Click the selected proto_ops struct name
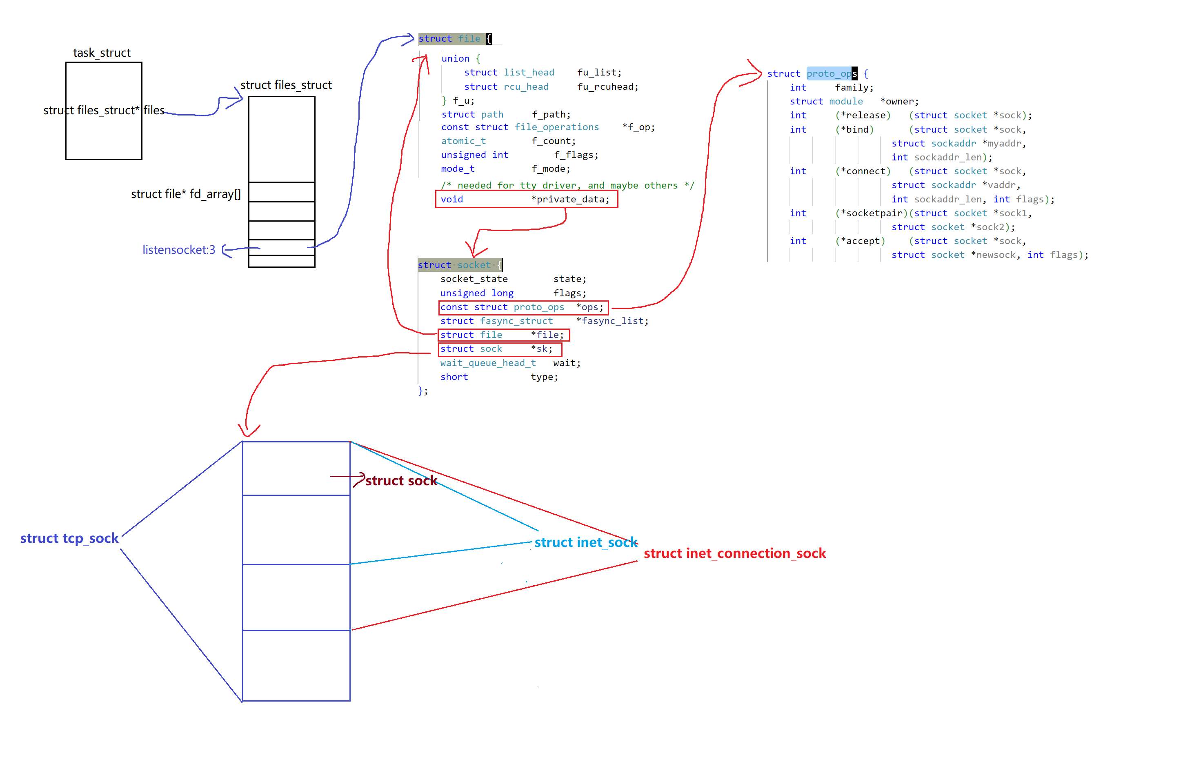Screen dimensions: 1192x764 tap(831, 74)
